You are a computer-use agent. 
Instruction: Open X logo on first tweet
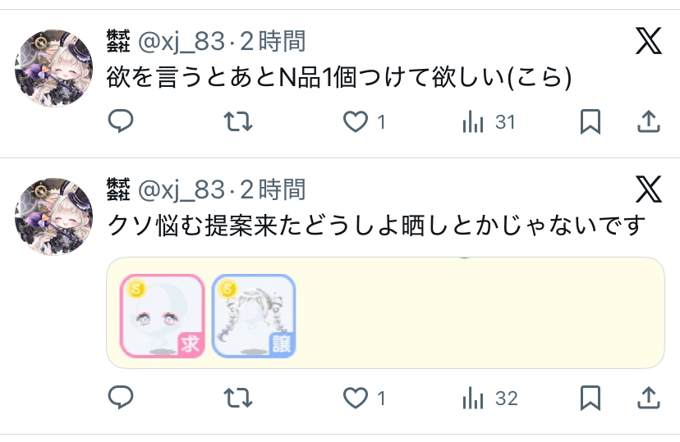coord(648,41)
